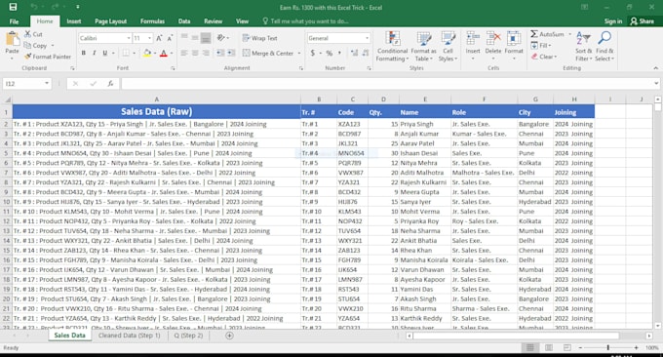
Task: Apply percent style
Action: click(x=329, y=54)
